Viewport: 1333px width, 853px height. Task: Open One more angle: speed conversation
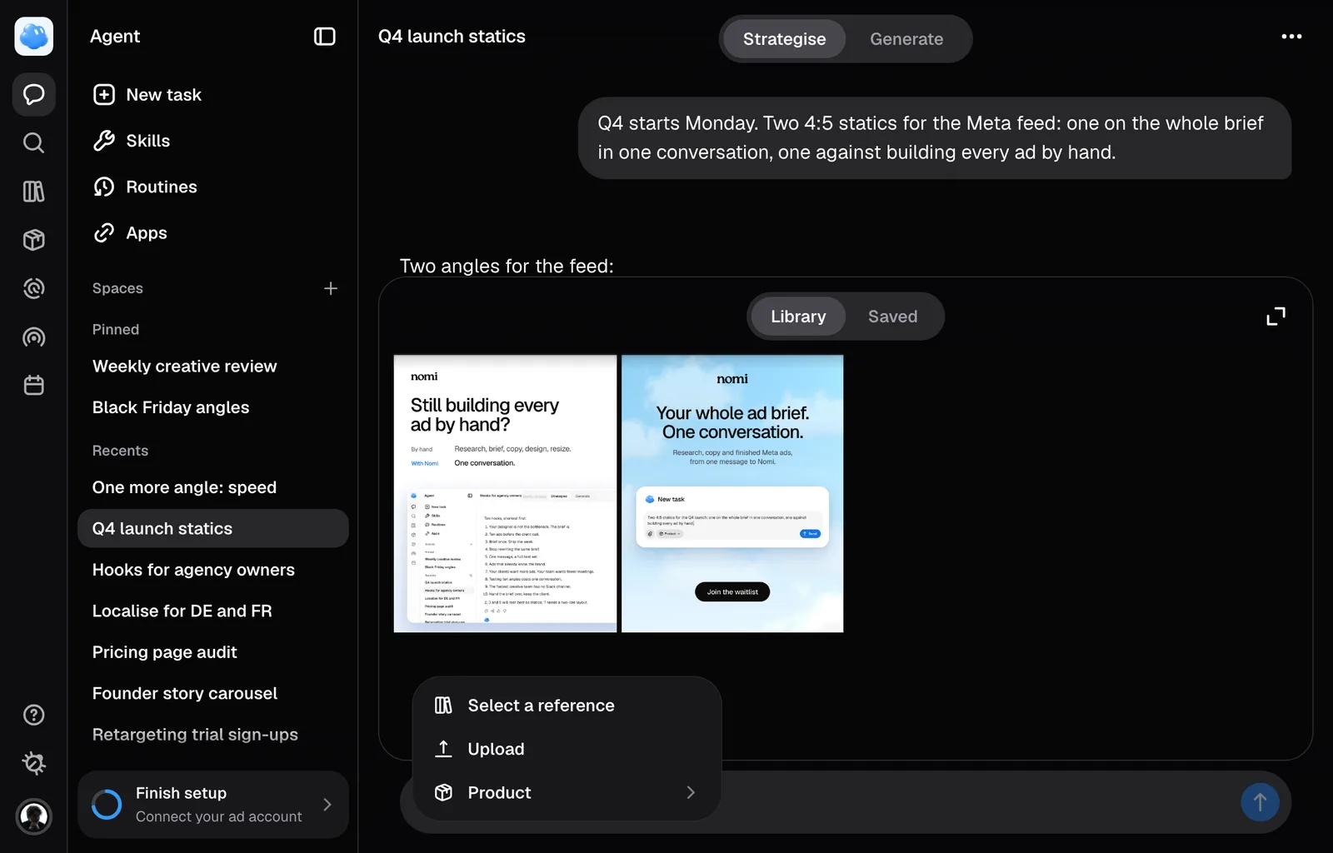[x=213, y=487]
